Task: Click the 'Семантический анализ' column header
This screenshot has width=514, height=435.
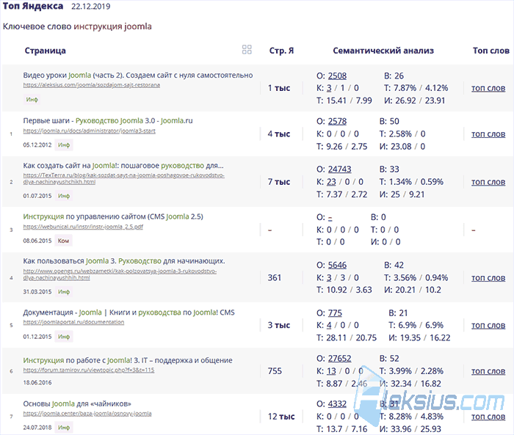Action: (383, 51)
